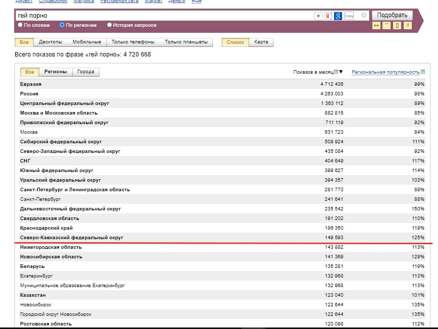The image size is (438, 329).
Task: Click the total impressions text '4 720 668'
Action: tap(137, 54)
